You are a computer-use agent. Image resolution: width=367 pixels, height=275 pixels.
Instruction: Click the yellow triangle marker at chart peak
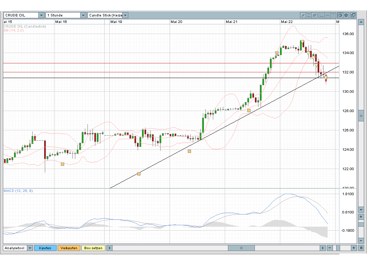[302, 42]
